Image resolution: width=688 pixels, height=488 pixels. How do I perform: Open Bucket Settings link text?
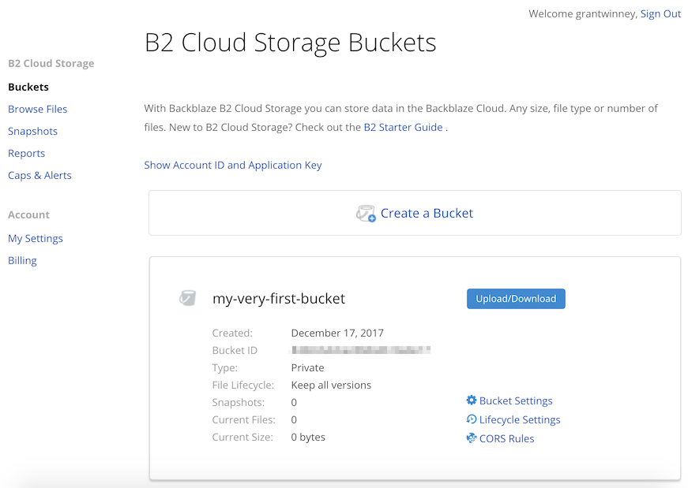pos(516,400)
